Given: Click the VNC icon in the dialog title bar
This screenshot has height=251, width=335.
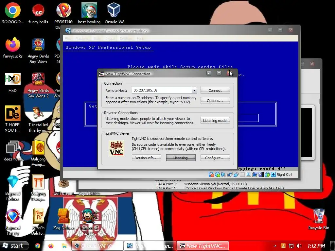Looking at the screenshot, I should pyautogui.click(x=101, y=74).
